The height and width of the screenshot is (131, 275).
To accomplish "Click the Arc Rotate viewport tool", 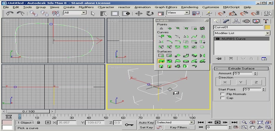I will click(x=260, y=127).
